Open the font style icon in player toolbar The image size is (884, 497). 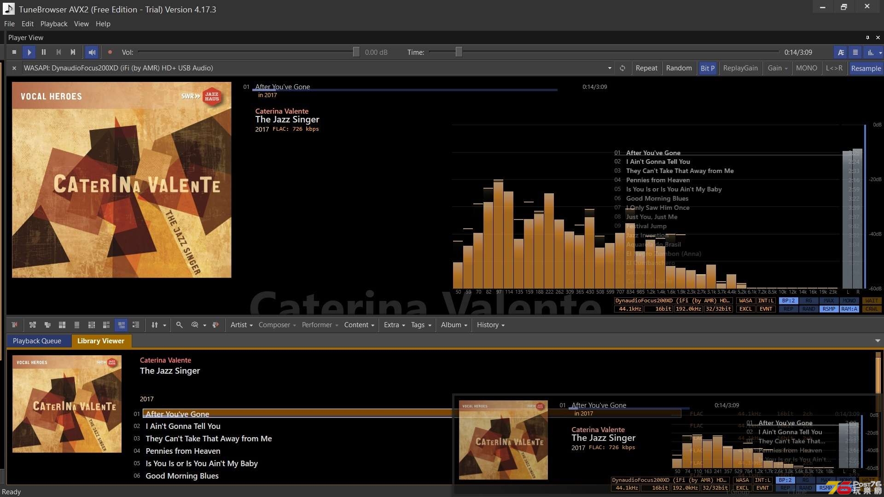pos(841,52)
